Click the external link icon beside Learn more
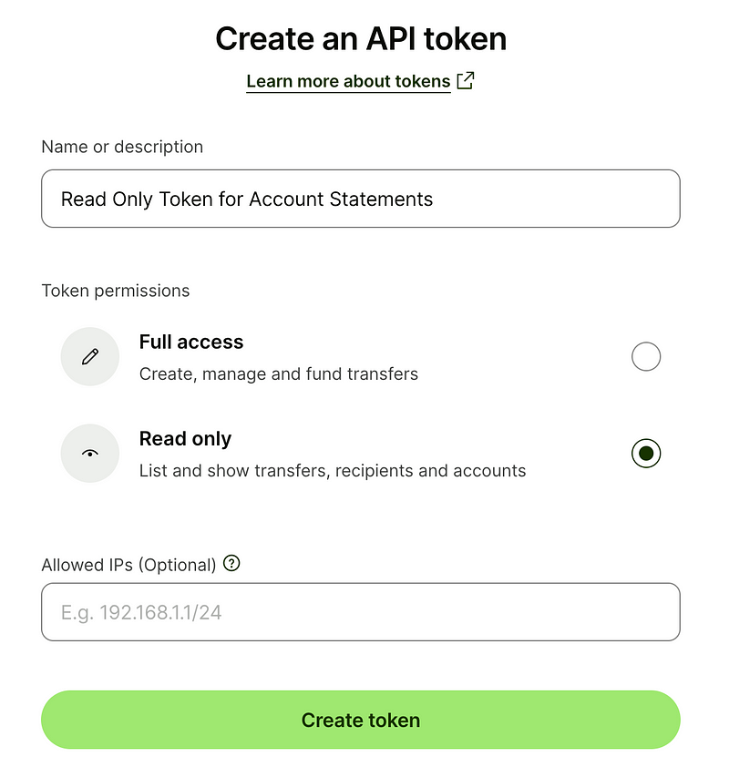The width and height of the screenshot is (729, 767). [466, 80]
